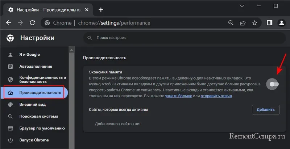Click the browser back arrow
Image resolution: width=290 pixels, height=149 pixels.
coord(9,23)
